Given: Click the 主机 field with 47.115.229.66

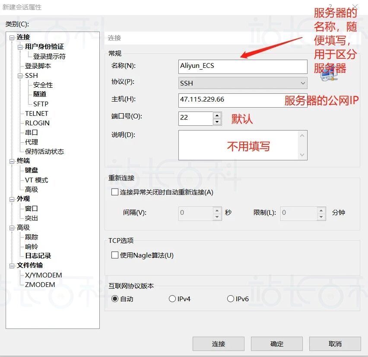Looking at the screenshot, I should pos(243,101).
